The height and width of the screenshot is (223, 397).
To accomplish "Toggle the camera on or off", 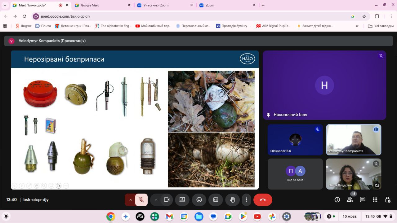I will coord(167,200).
